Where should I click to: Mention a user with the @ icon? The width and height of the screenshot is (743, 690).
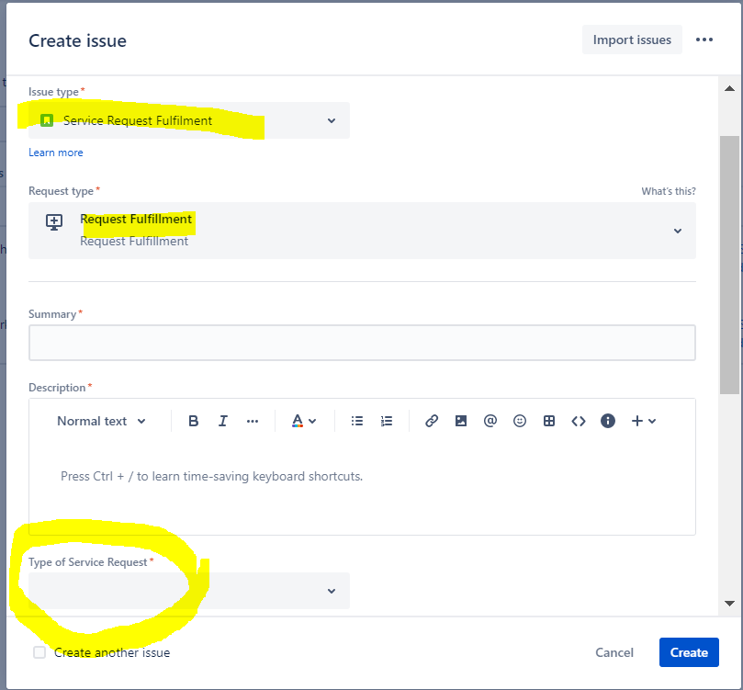click(x=490, y=421)
